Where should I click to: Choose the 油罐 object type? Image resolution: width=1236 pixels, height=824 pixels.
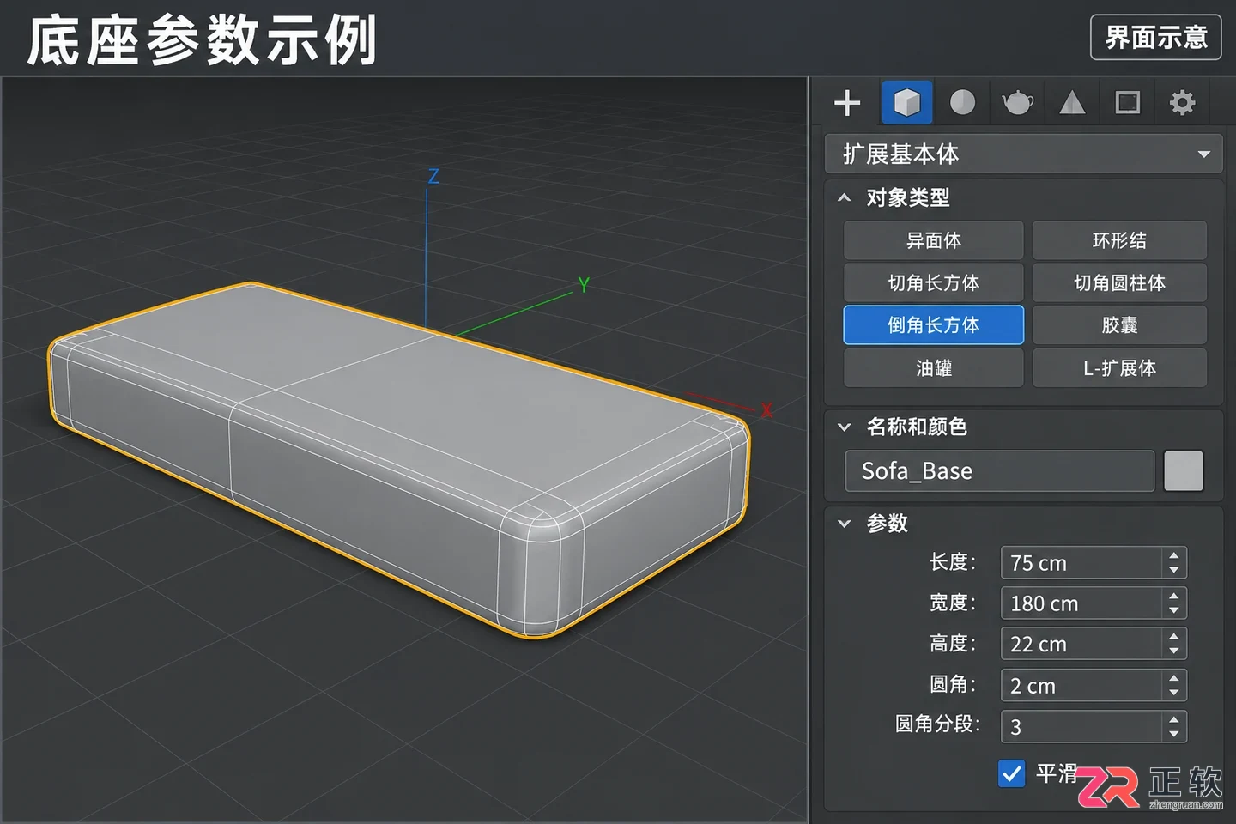click(934, 367)
